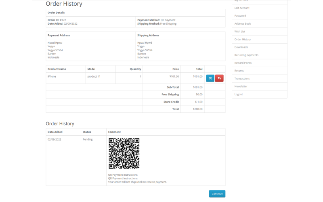
Task: Select Order History in sidebar
Action: click(243, 39)
